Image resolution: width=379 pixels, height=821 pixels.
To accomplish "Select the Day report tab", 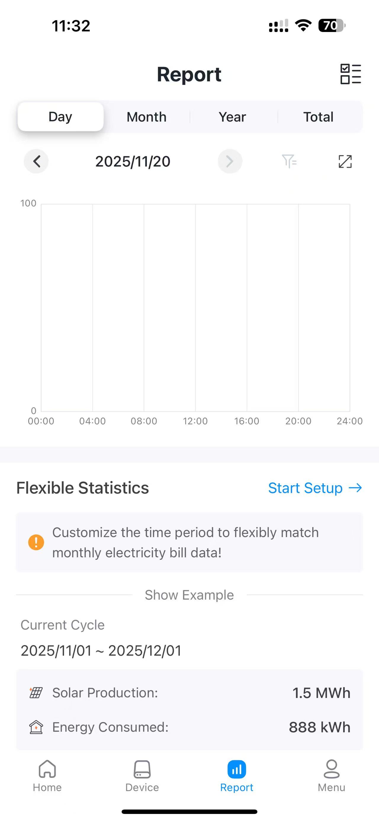I will pos(60,117).
